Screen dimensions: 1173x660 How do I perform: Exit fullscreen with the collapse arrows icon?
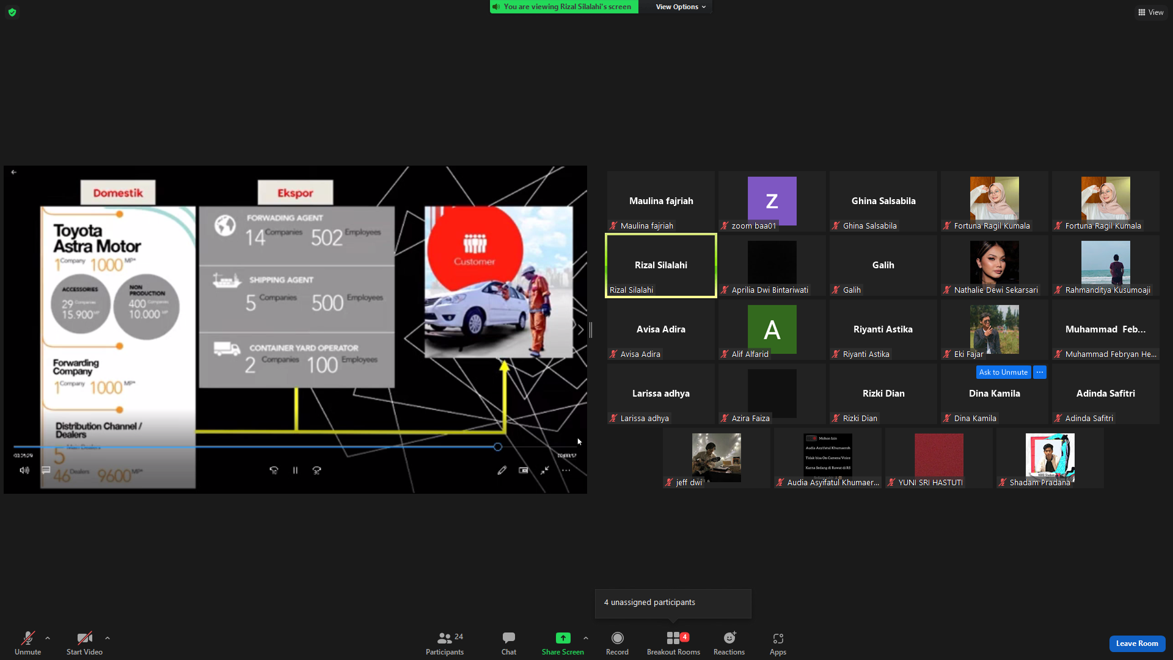click(544, 470)
